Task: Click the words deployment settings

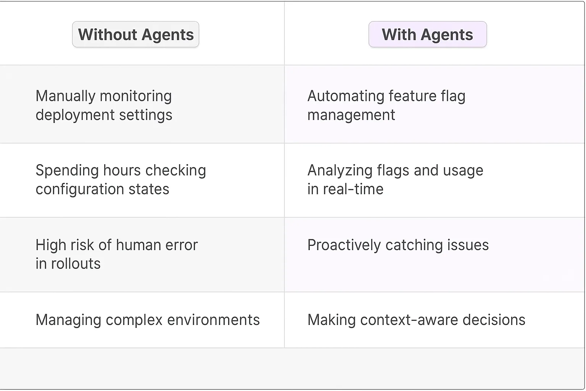Action: 104,115
